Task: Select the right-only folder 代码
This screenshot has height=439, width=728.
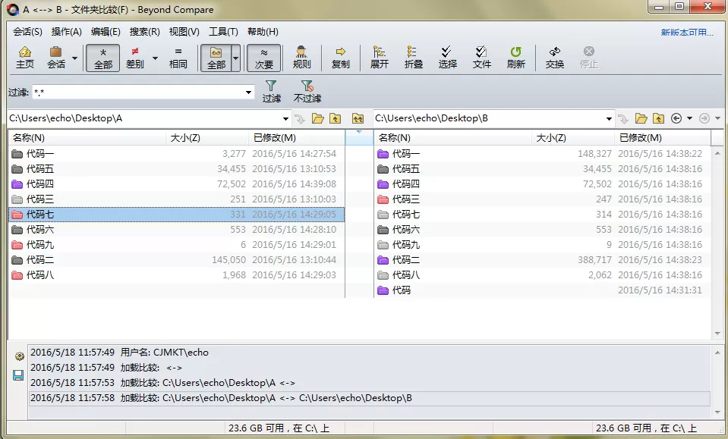Action: (542, 290)
